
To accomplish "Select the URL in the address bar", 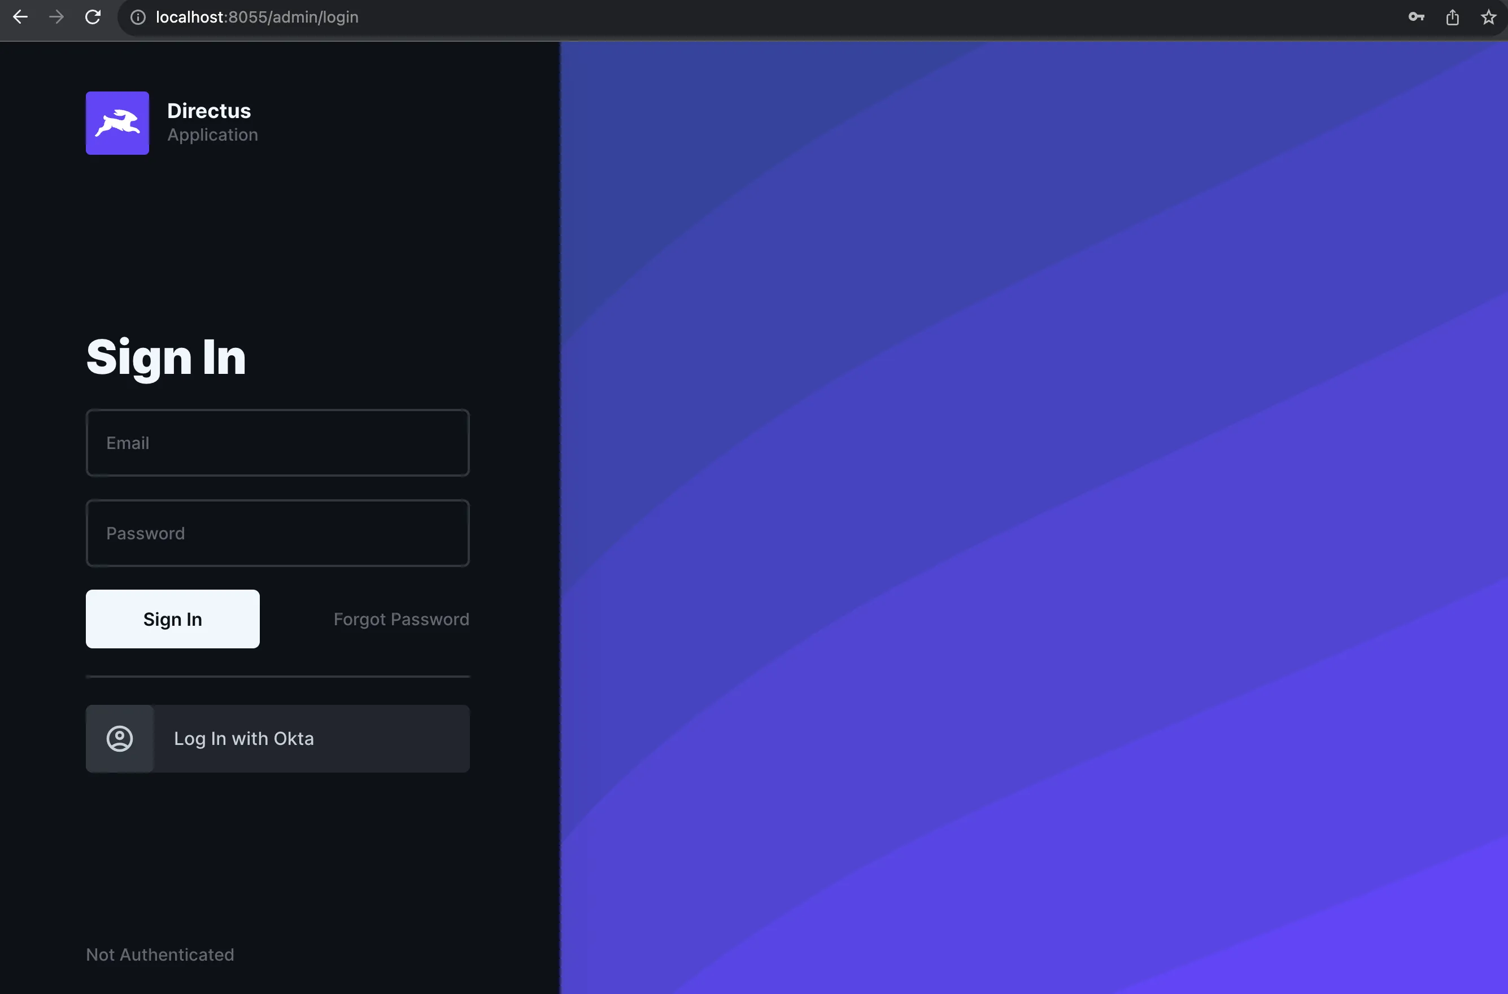I will pyautogui.click(x=257, y=17).
